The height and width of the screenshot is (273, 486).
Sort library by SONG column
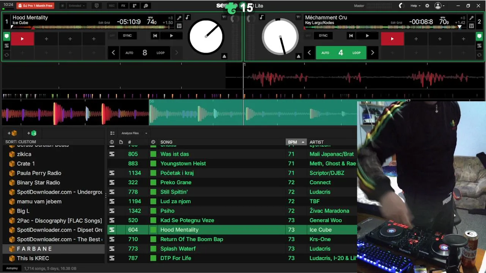(166, 142)
